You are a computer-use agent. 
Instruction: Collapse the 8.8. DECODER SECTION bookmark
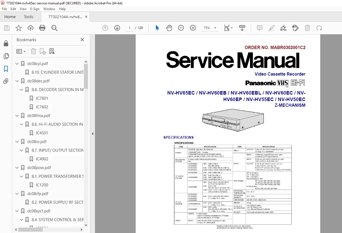pos(21,90)
